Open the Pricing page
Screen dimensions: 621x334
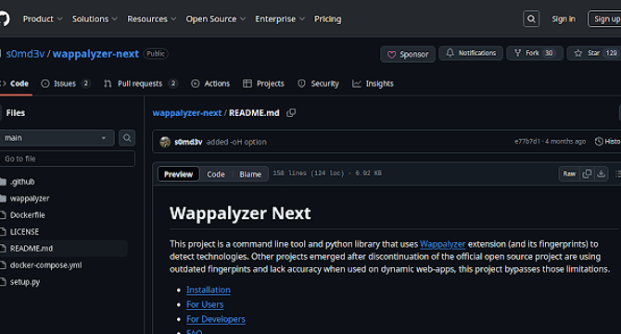click(x=327, y=19)
